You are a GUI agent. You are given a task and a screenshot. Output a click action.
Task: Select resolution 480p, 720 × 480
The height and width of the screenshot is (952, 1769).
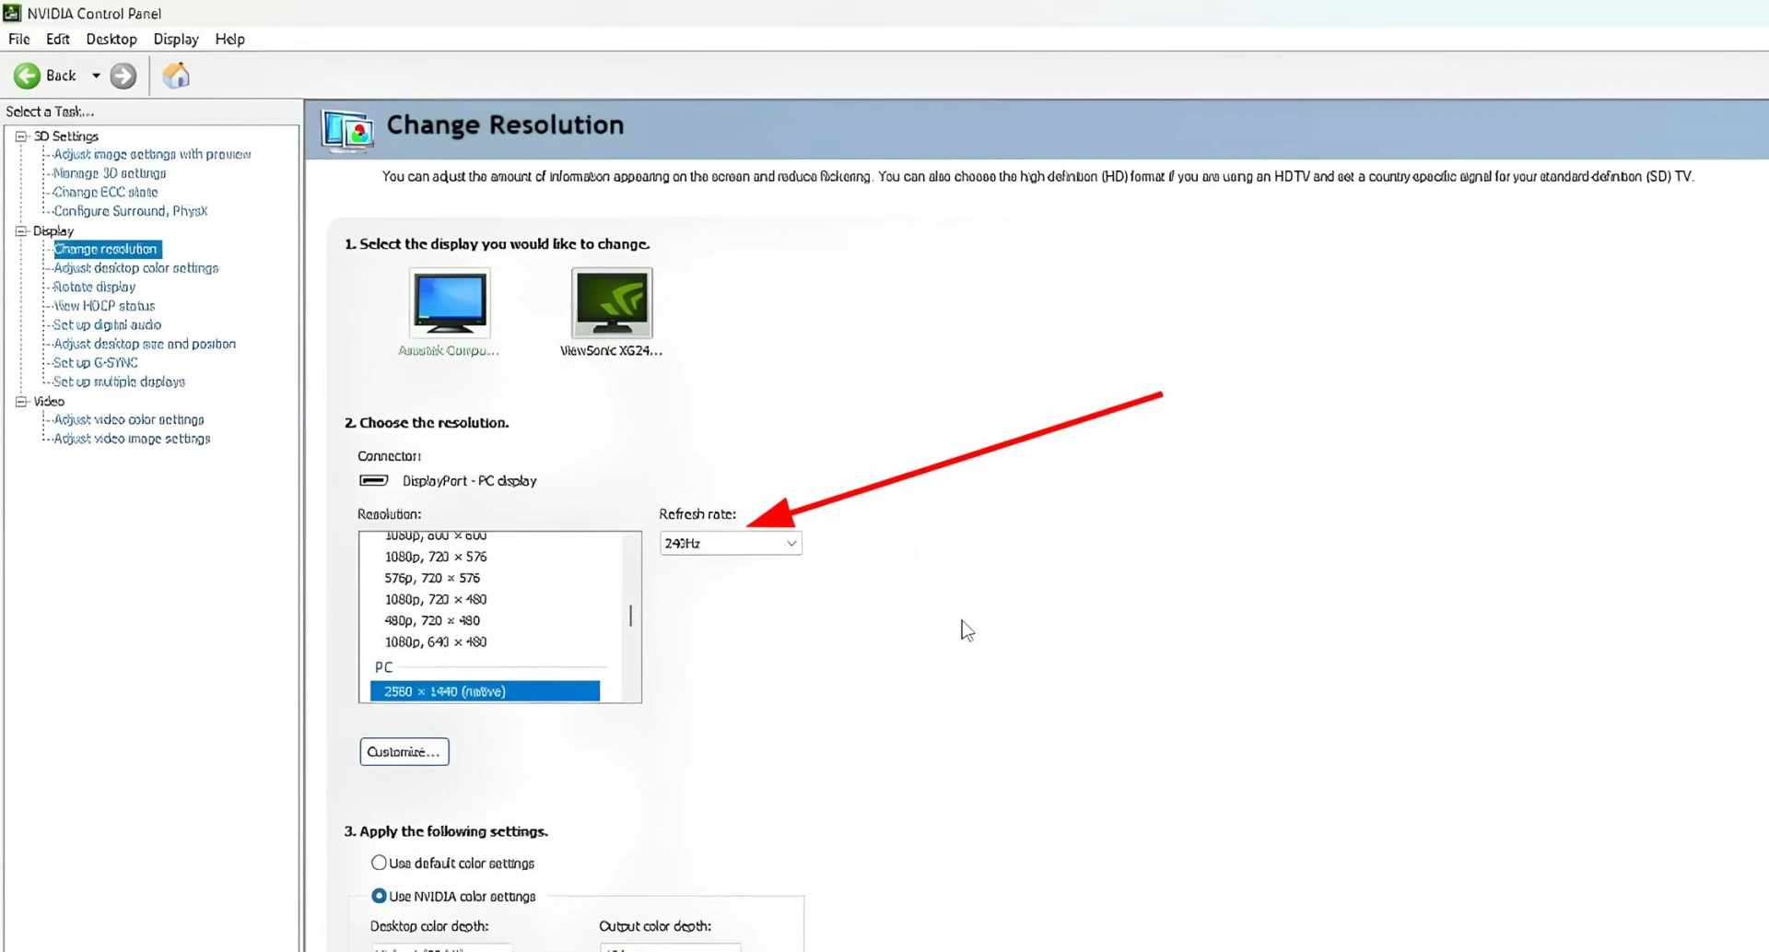click(432, 620)
